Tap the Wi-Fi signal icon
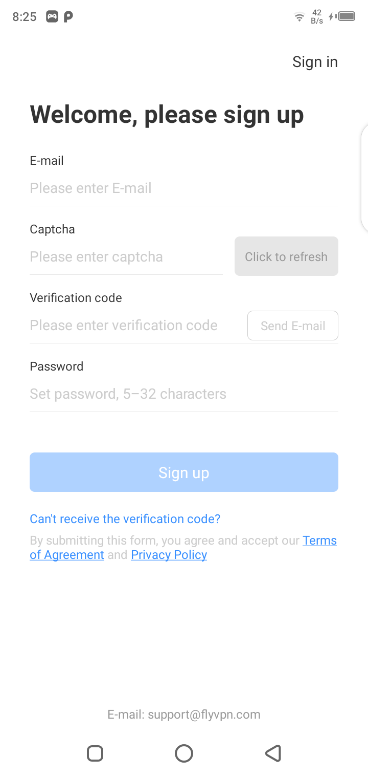The height and width of the screenshot is (778, 368). pos(300,17)
